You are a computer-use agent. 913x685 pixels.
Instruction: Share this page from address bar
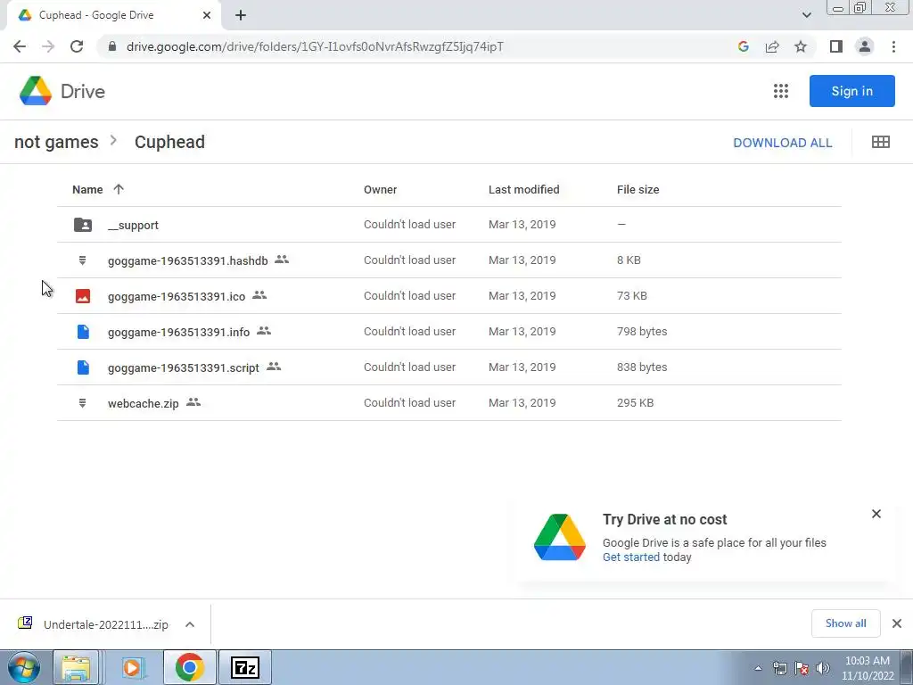point(772,46)
